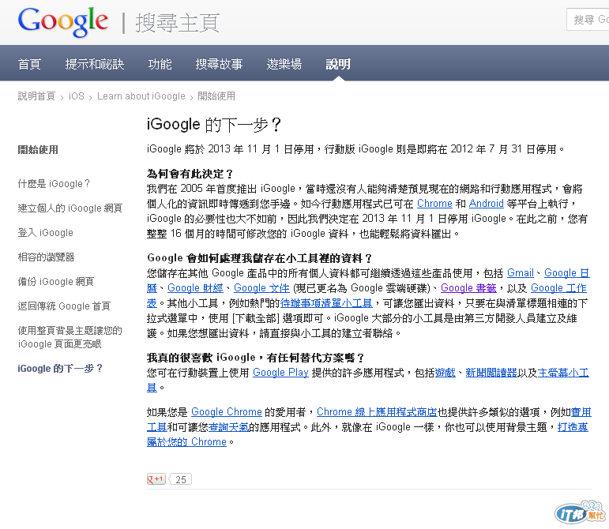Open the Google 工作表 link

pos(558,288)
